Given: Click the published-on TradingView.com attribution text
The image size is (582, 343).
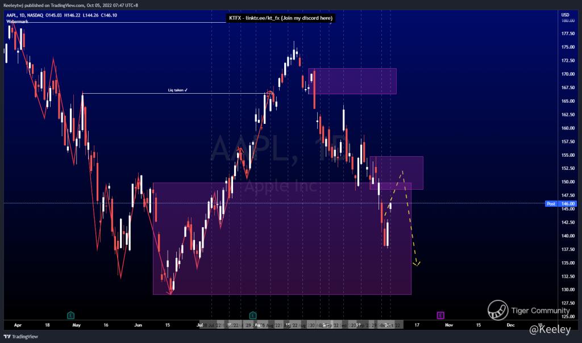Looking at the screenshot, I should [x=70, y=6].
